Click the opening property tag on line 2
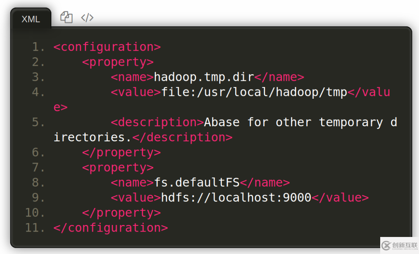 pyautogui.click(x=118, y=62)
